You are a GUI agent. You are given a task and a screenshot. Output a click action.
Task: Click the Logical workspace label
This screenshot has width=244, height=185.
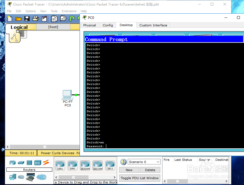pos(19,27)
